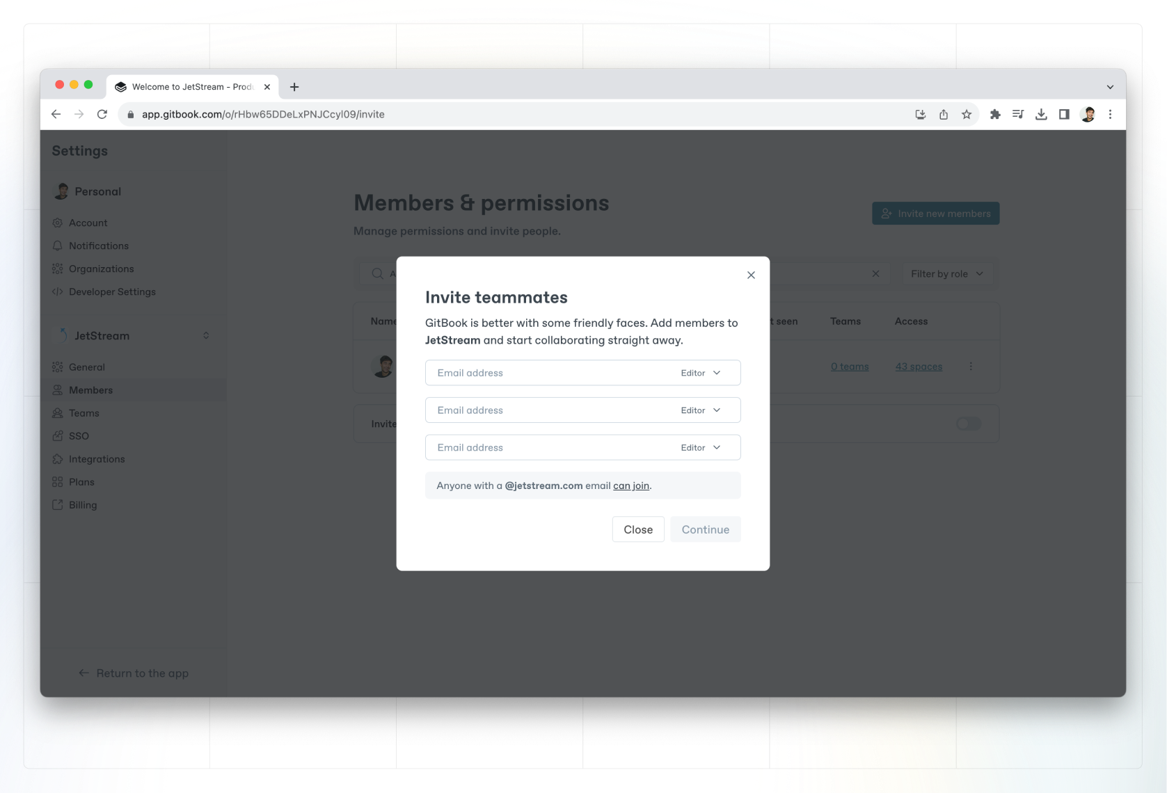Open Developer Settings in sidebar

click(x=112, y=291)
